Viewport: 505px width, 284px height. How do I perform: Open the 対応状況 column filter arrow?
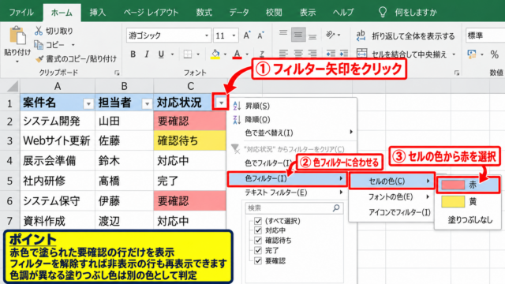click(x=221, y=103)
